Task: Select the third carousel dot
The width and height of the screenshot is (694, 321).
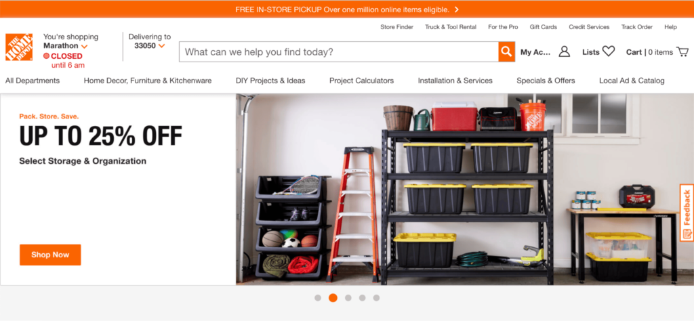Action: point(348,298)
